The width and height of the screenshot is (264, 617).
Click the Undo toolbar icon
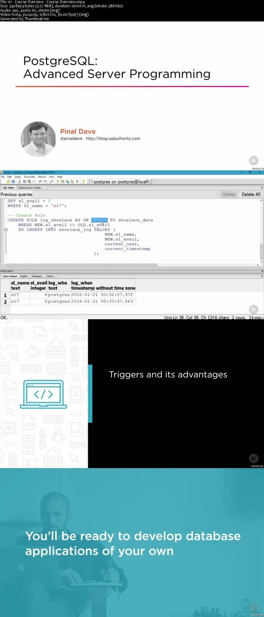click(40, 181)
